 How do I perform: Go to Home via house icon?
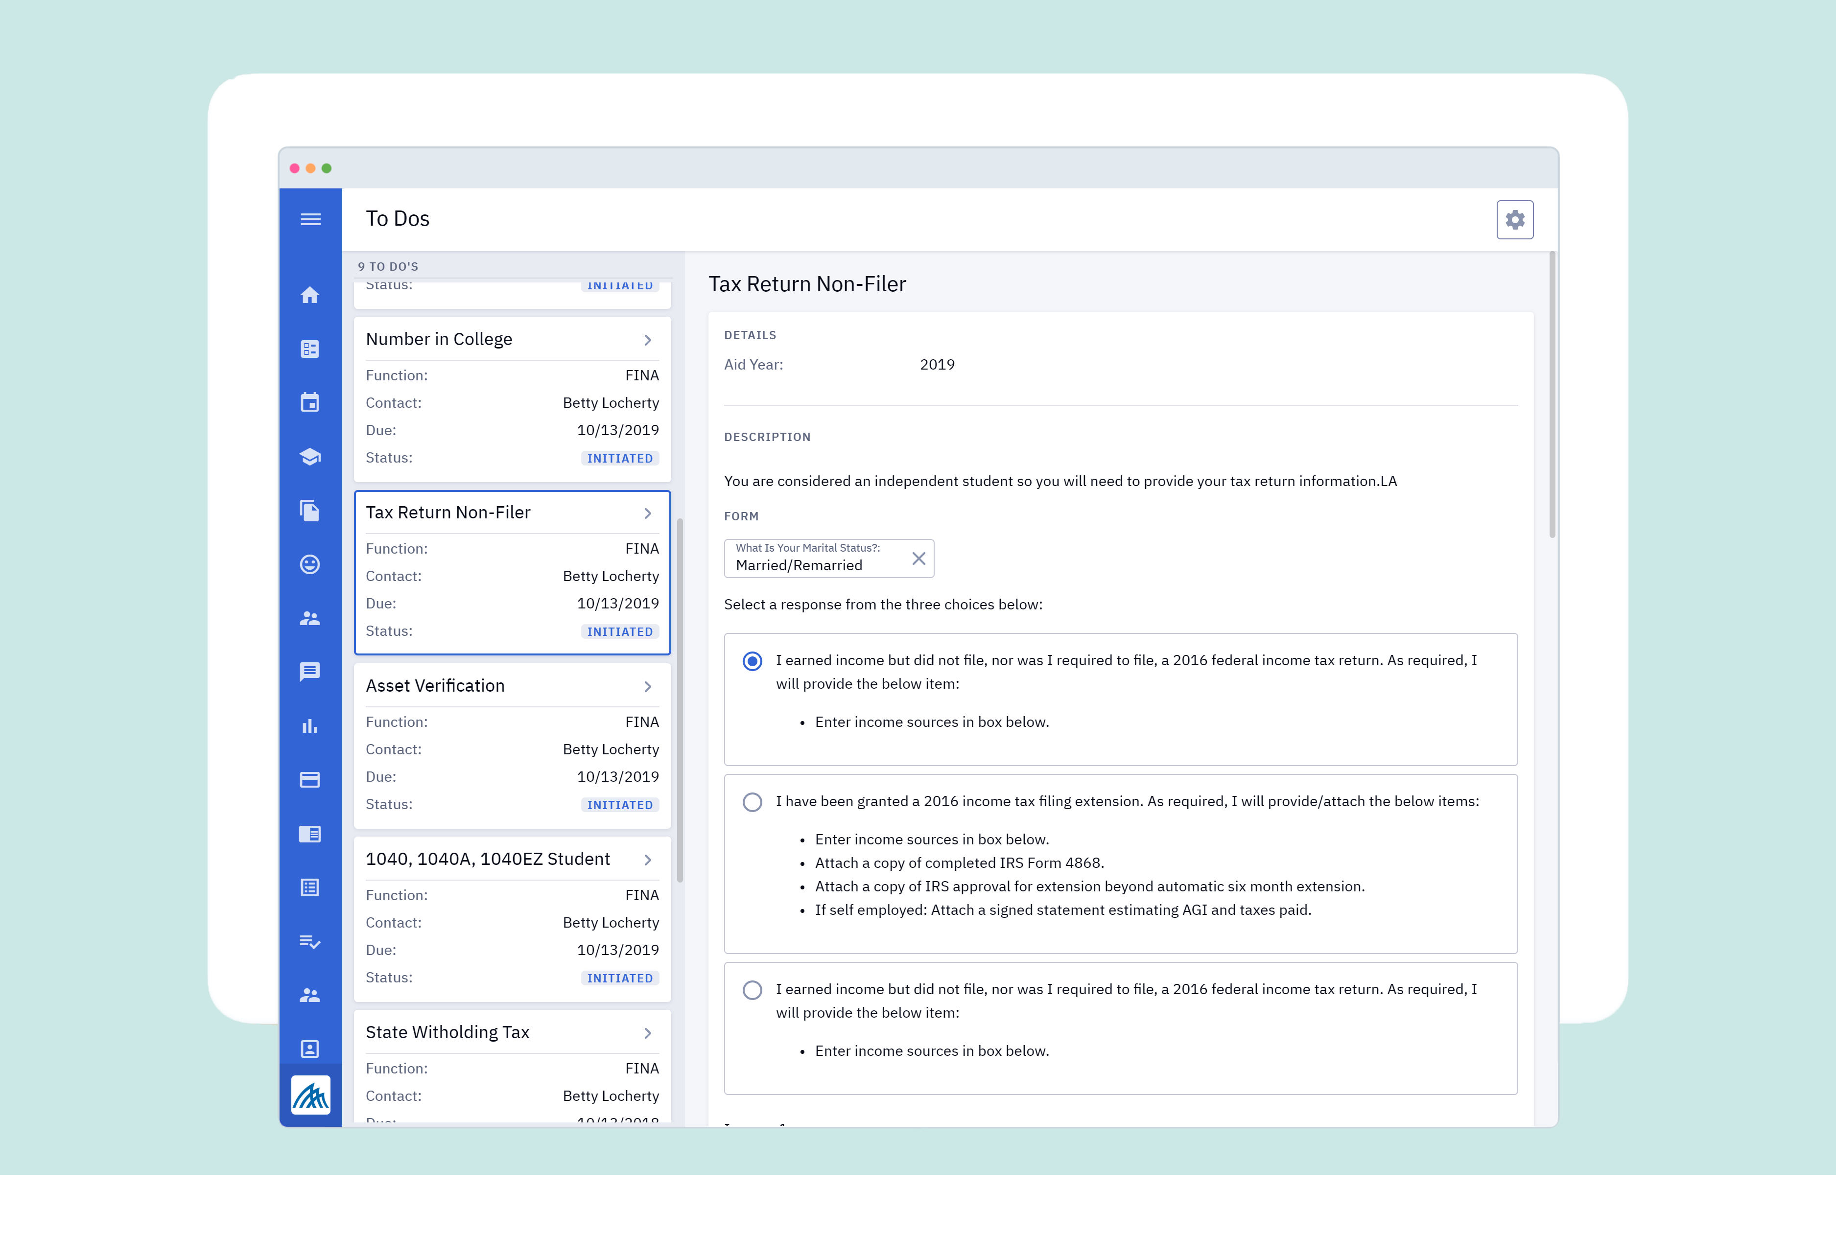[x=310, y=295]
